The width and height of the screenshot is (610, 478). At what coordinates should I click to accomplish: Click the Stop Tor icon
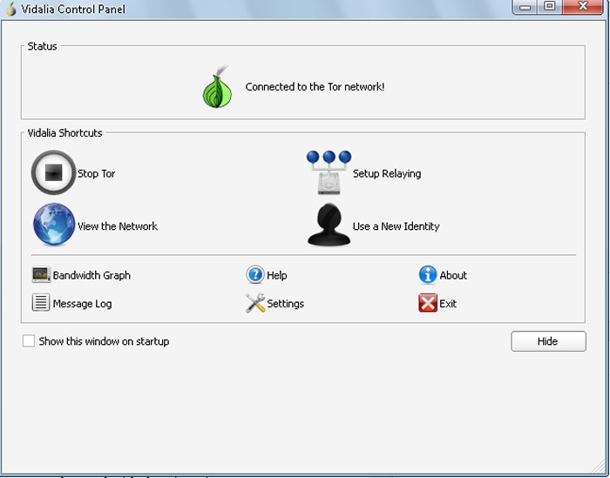tap(53, 172)
